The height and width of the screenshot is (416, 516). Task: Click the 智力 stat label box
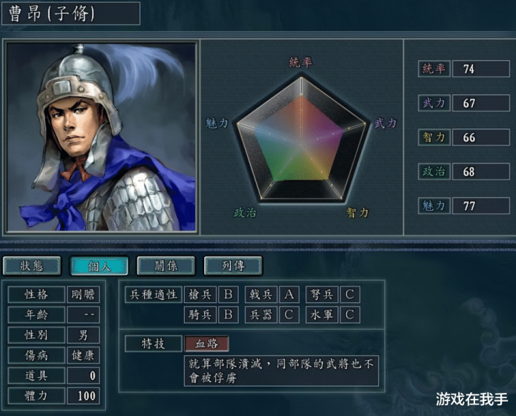click(434, 137)
